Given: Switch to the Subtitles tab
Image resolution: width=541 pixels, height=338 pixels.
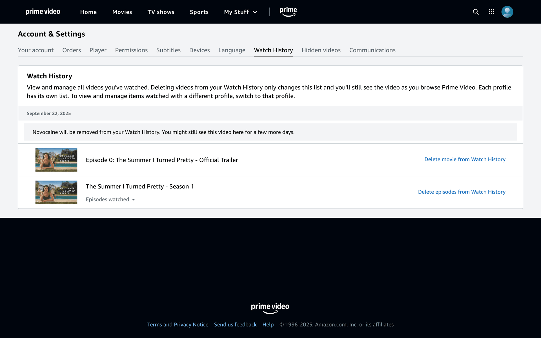Looking at the screenshot, I should 168,50.
